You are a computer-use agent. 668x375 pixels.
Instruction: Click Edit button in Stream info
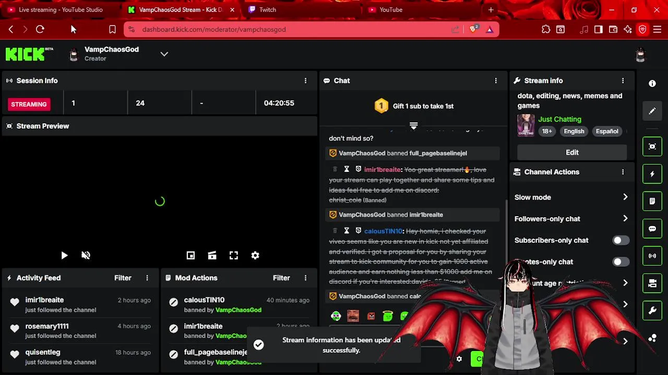(x=572, y=152)
